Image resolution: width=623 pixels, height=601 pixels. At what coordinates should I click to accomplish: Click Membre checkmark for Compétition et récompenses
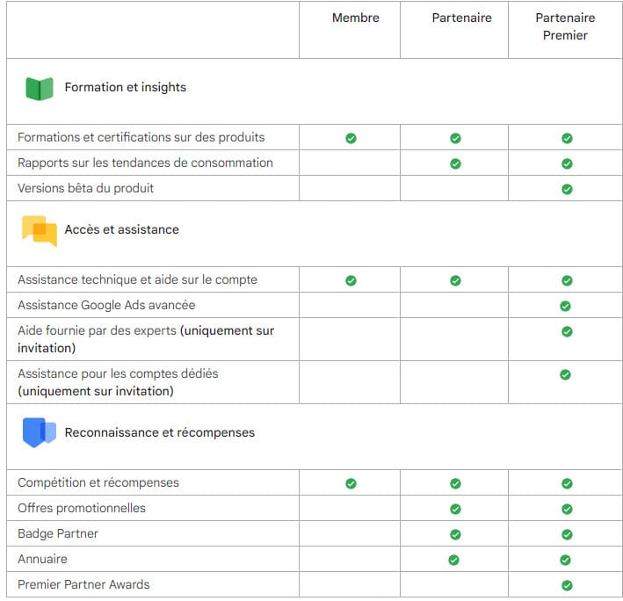click(x=351, y=483)
